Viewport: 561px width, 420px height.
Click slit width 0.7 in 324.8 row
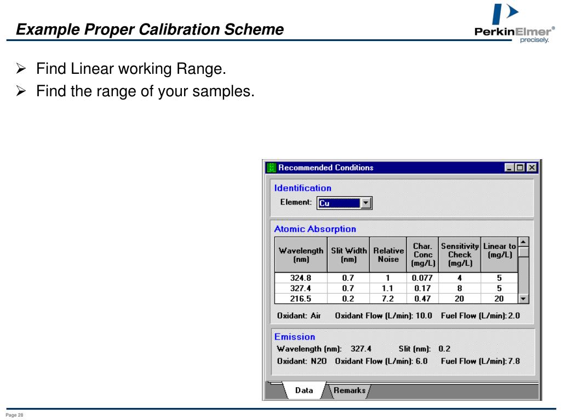[348, 278]
